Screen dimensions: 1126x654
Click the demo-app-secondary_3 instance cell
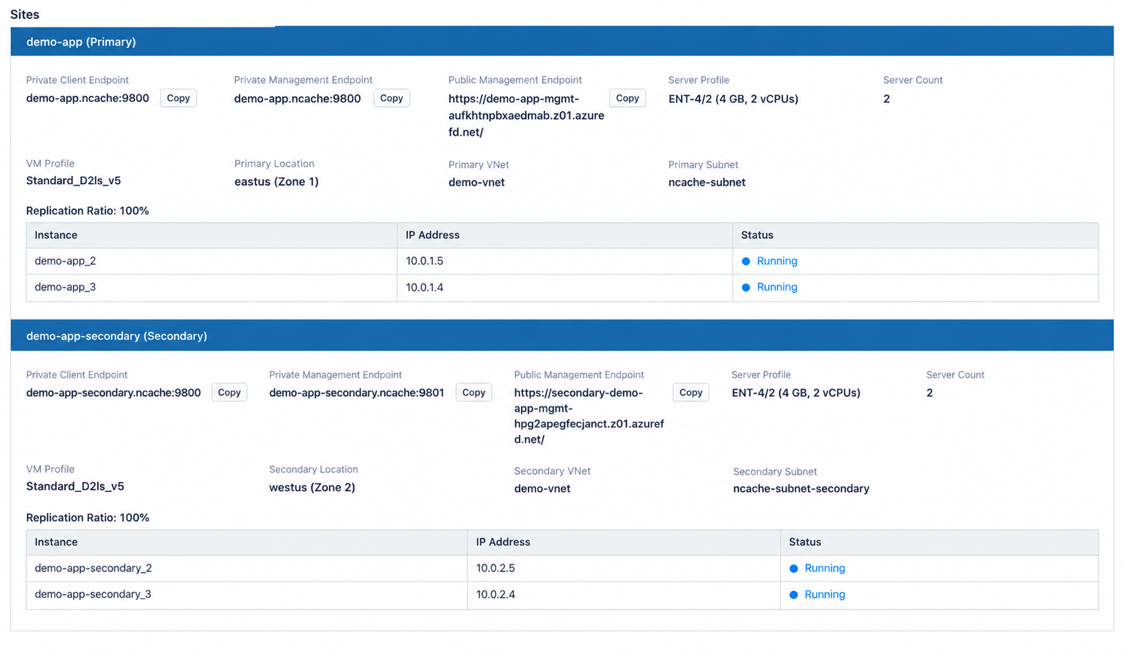point(246,594)
